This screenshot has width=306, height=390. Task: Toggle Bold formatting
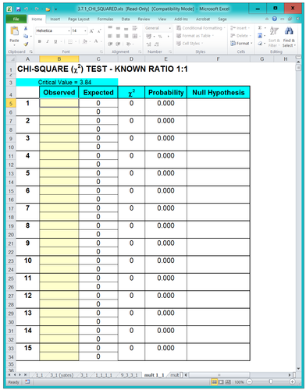pos(40,41)
